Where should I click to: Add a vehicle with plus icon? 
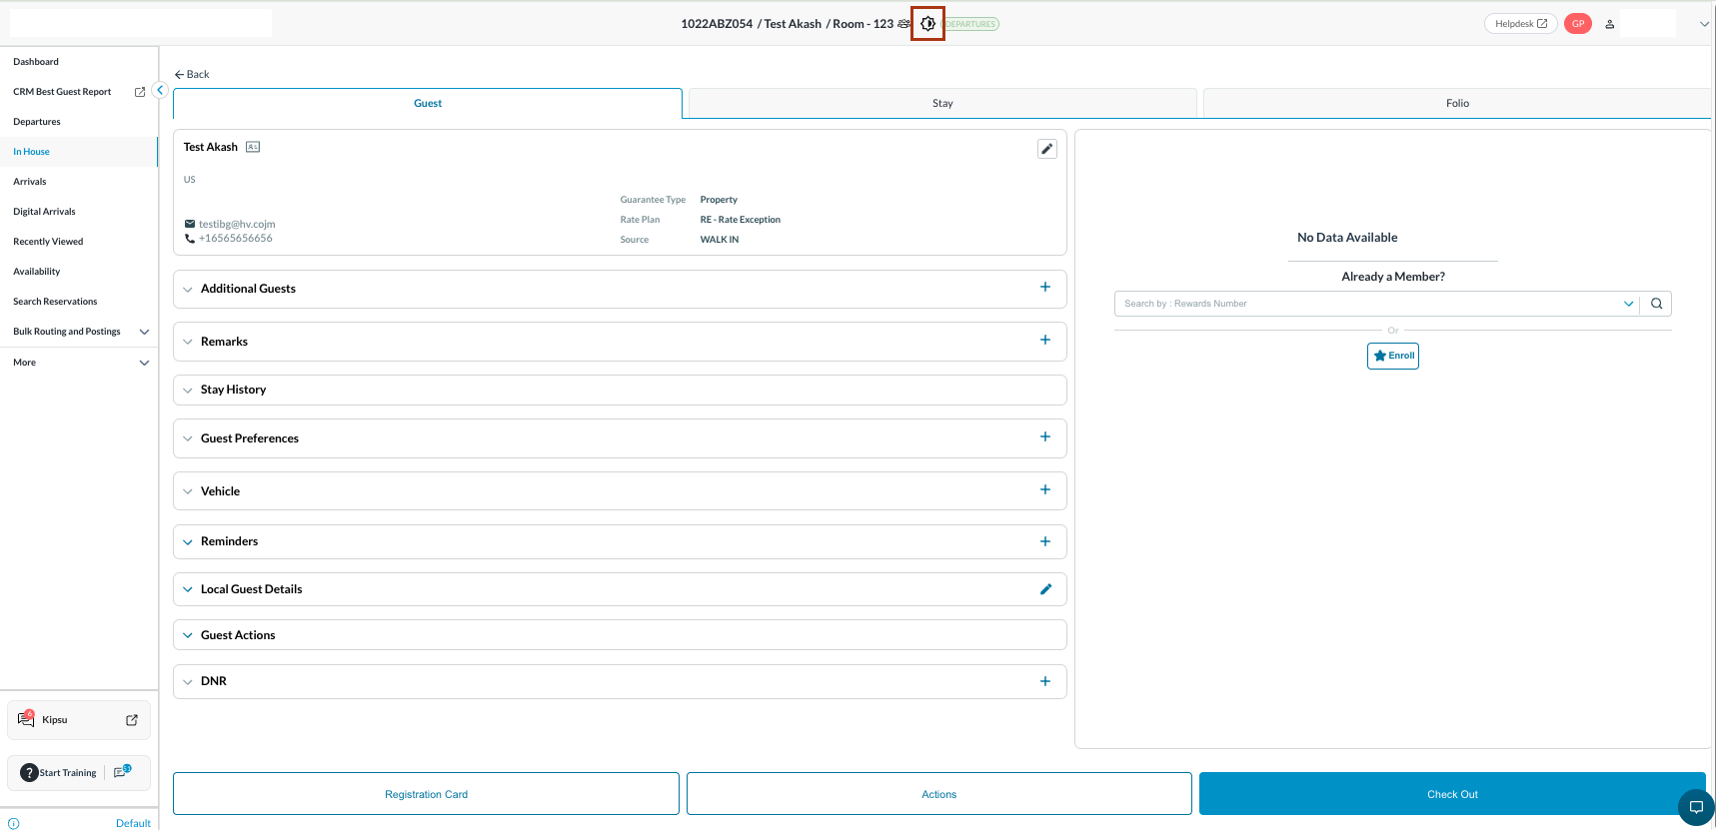(1044, 490)
